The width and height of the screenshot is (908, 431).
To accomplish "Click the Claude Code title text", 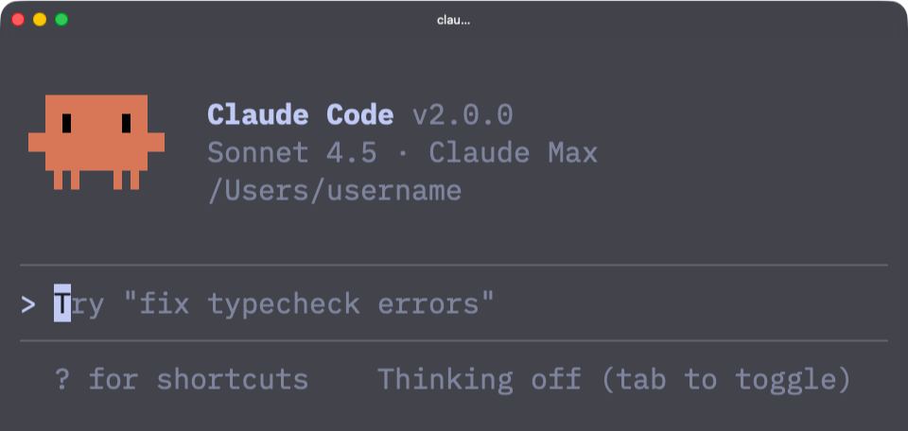I will click(301, 114).
